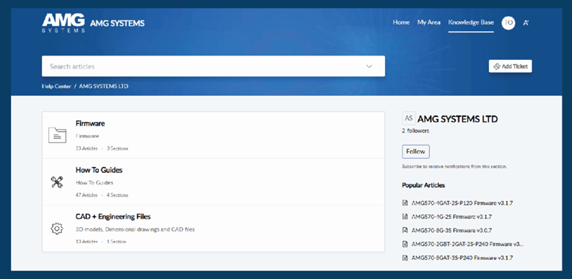Follow the AMG SYSTEMS LTD section
Viewport: 572px width, 279px height.
416,151
